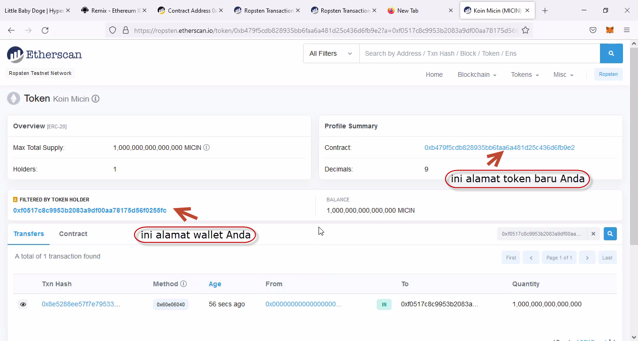Click the blue search magnifier button
Screen dimensions: 638x341
point(611,53)
